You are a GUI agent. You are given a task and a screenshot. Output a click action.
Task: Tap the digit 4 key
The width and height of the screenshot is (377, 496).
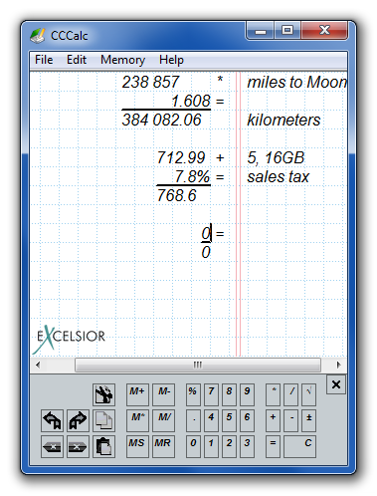coord(211,420)
